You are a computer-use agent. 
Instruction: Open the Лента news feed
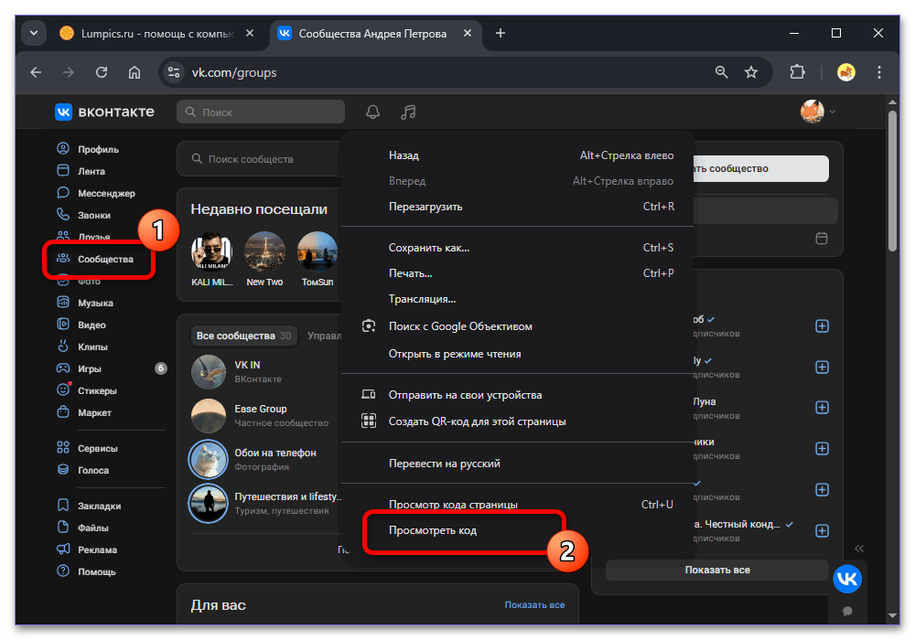(81, 171)
